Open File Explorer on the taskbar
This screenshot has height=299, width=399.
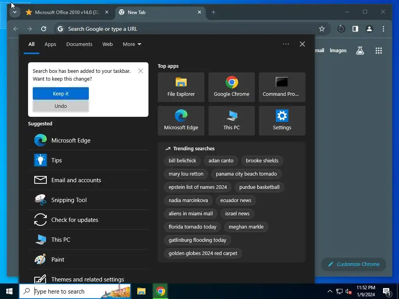point(141,291)
